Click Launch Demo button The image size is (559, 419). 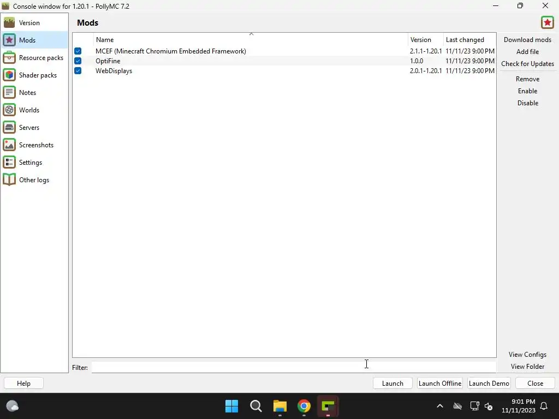click(x=489, y=384)
